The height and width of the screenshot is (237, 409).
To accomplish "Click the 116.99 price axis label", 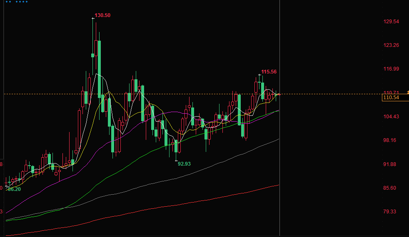I will pos(391,69).
